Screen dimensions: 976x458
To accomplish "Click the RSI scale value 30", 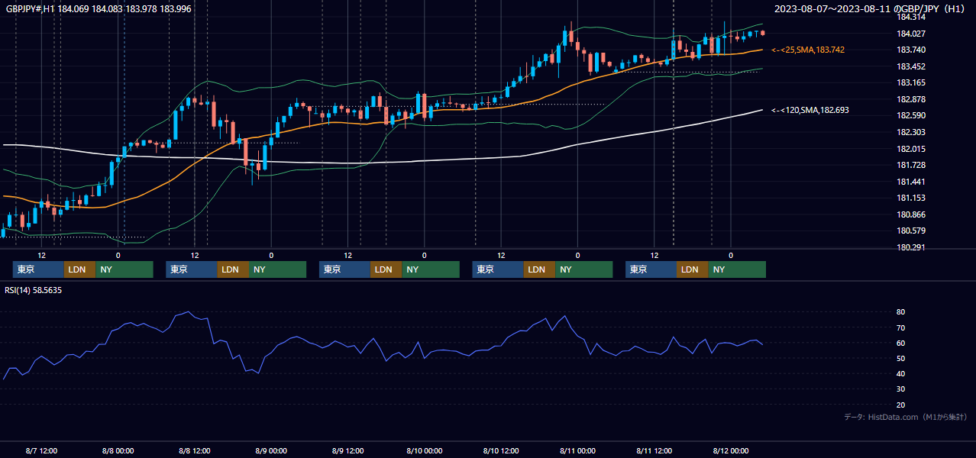I will [900, 389].
